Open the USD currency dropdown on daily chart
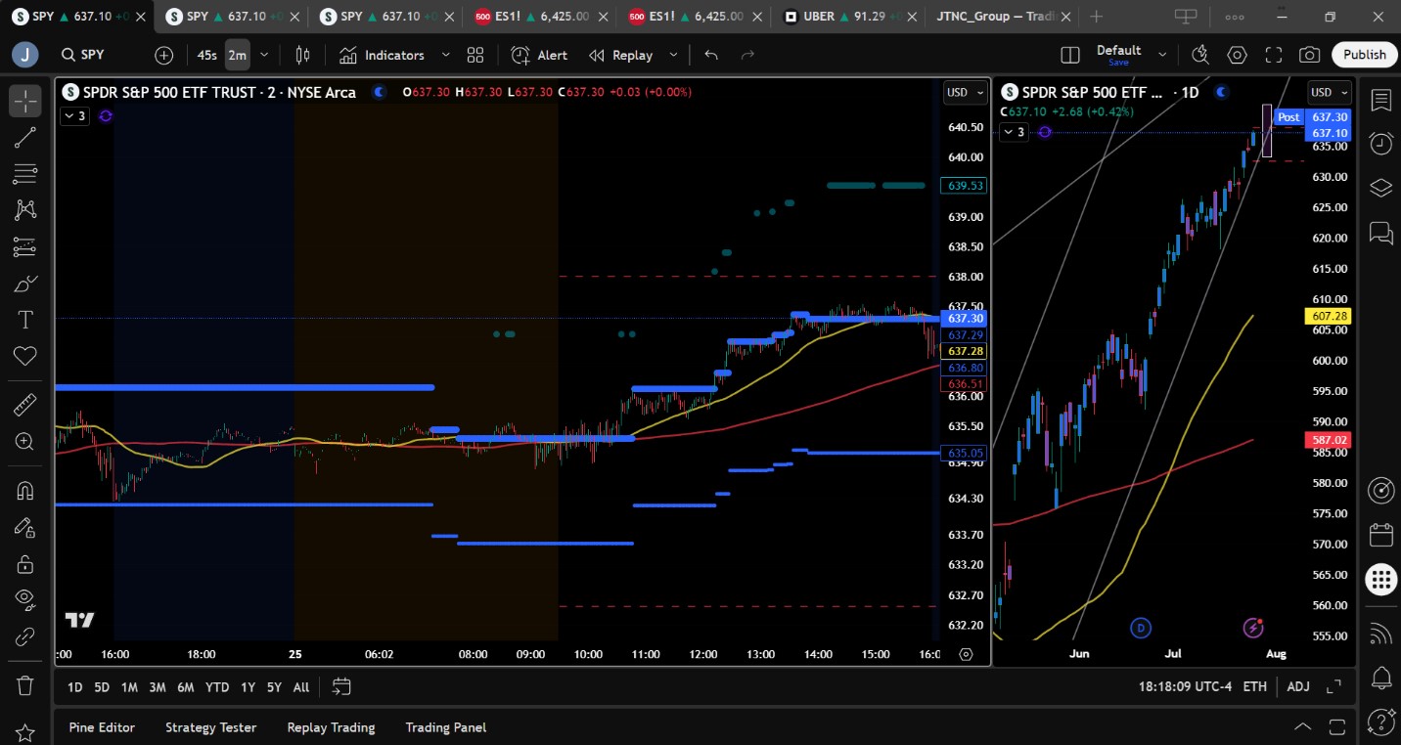The image size is (1401, 745). point(1330,92)
